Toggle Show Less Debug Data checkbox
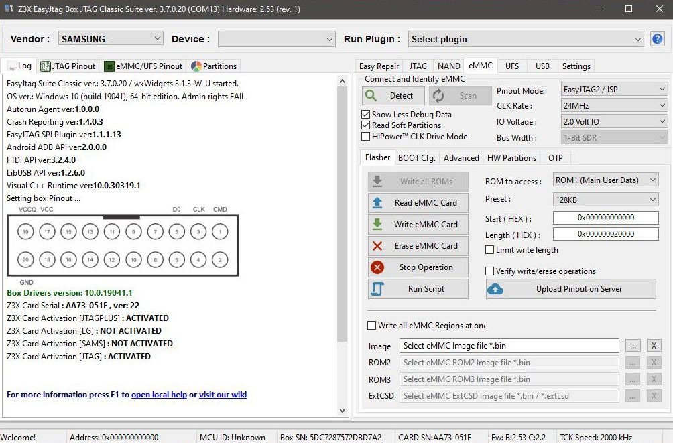The image size is (673, 443). point(366,114)
